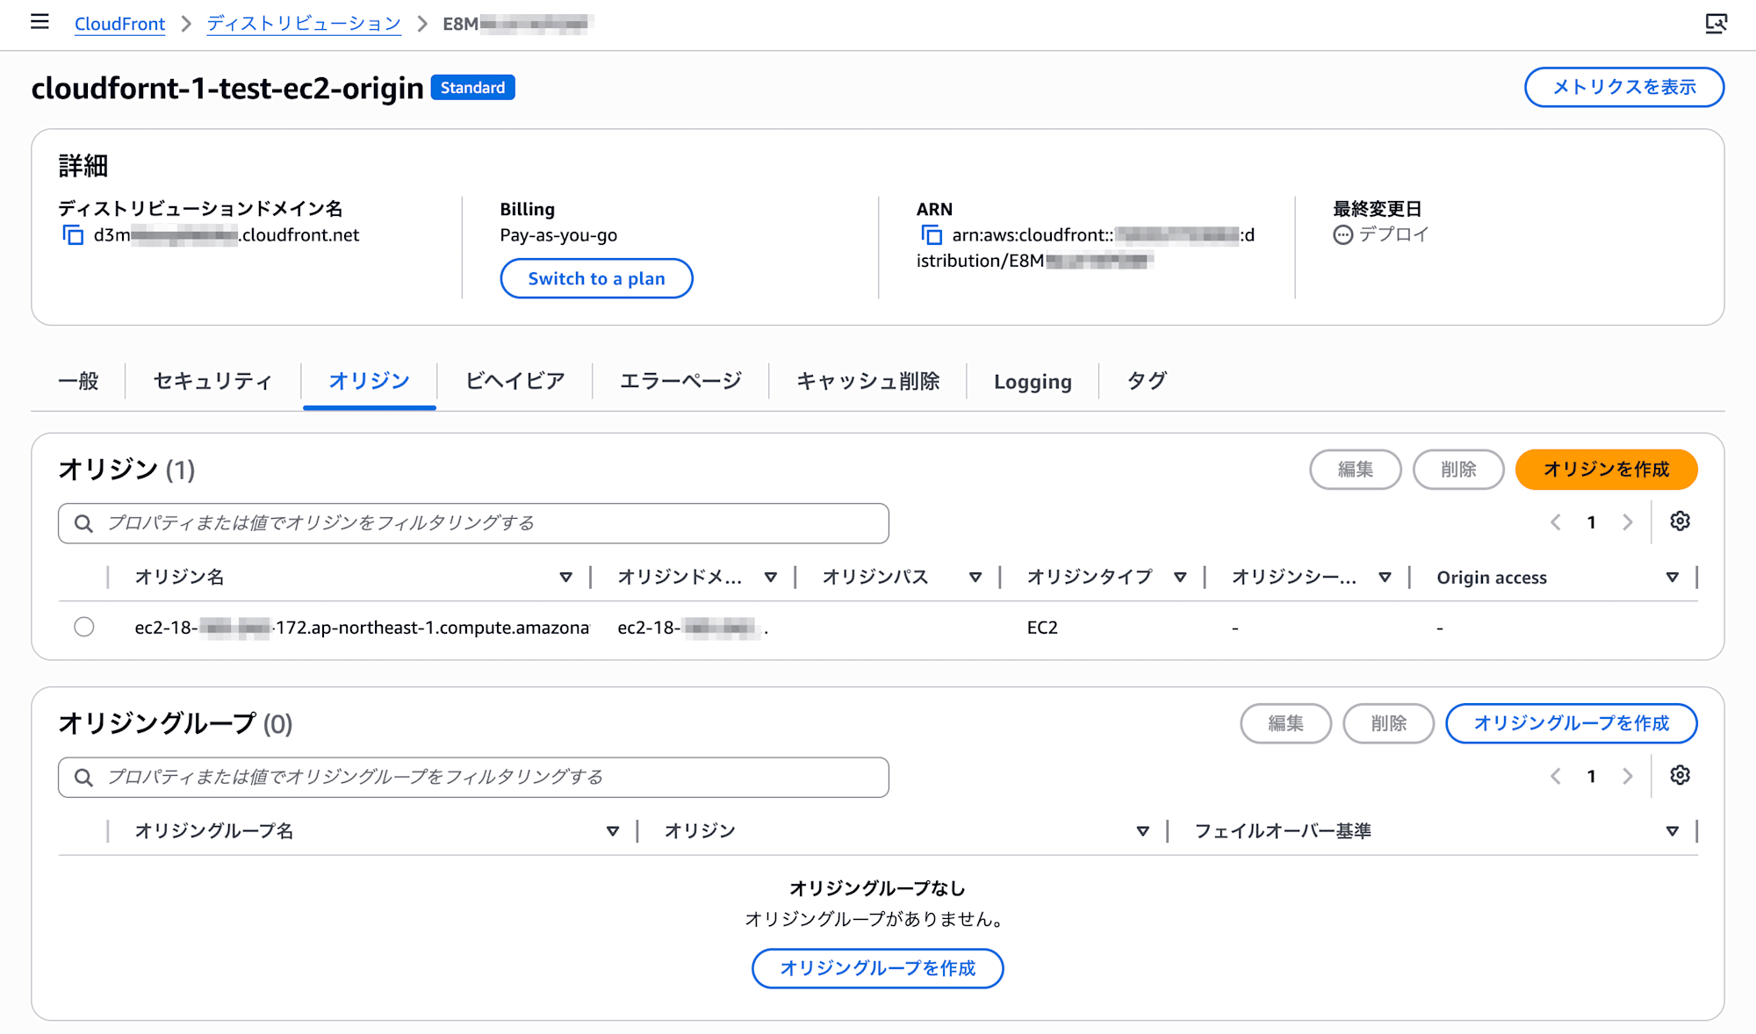The height and width of the screenshot is (1034, 1756).
Task: Click 編集 button in origins panel
Action: (x=1356, y=470)
